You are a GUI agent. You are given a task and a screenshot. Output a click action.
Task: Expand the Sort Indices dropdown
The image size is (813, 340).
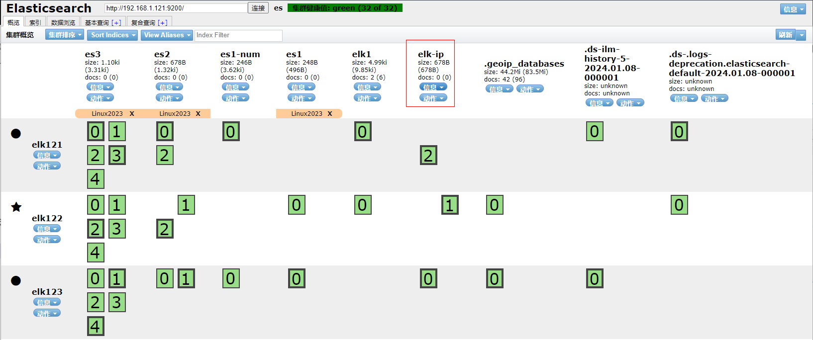point(113,35)
